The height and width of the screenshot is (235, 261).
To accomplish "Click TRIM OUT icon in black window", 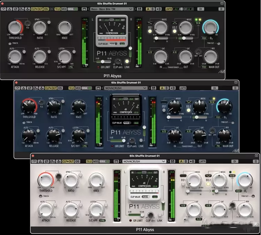I will [x=219, y=43].
